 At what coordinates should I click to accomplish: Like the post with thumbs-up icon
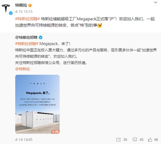[150, 140]
